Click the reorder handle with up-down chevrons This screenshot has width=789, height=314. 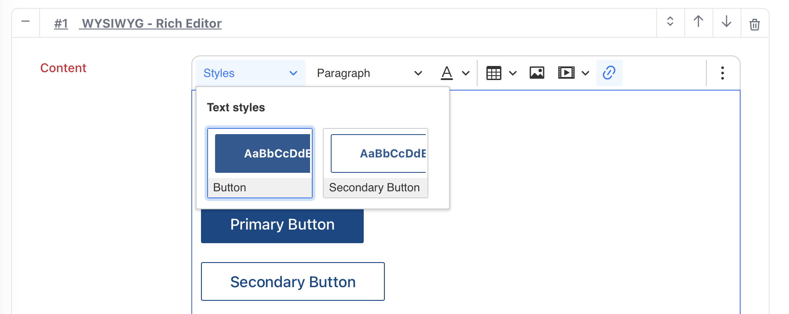click(670, 22)
